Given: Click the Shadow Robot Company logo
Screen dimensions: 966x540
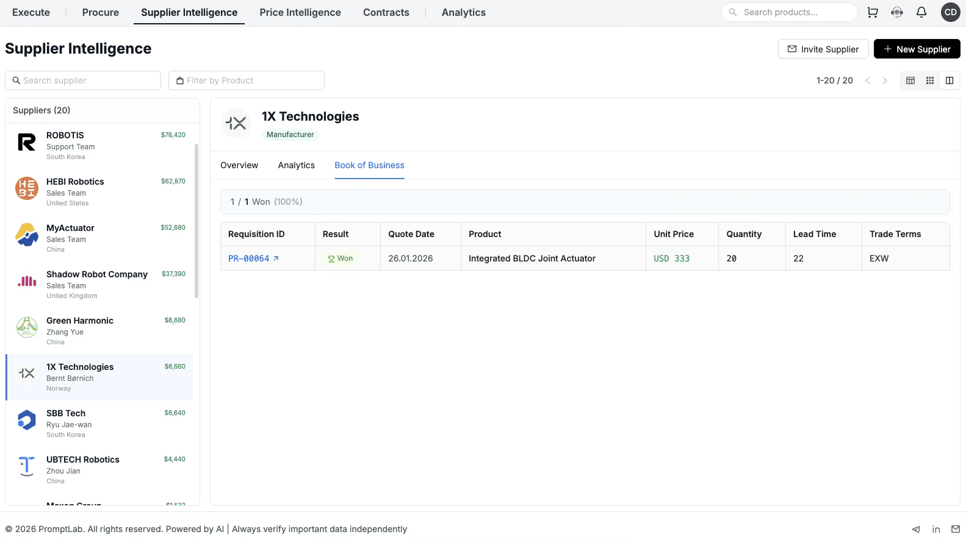Looking at the screenshot, I should tap(27, 281).
